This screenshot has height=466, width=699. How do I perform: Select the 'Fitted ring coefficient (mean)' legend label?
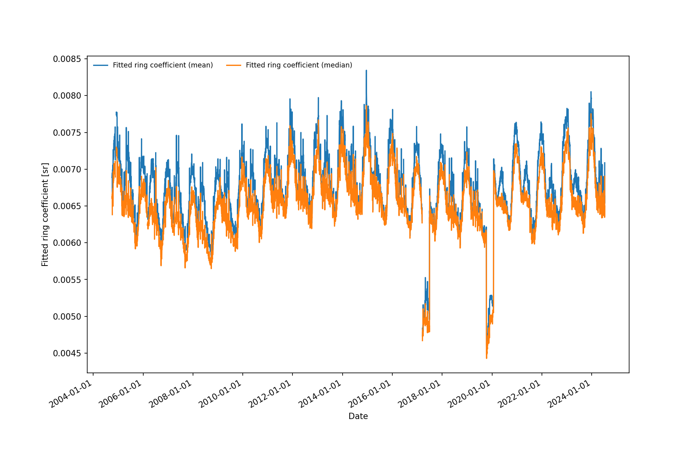tap(163, 65)
